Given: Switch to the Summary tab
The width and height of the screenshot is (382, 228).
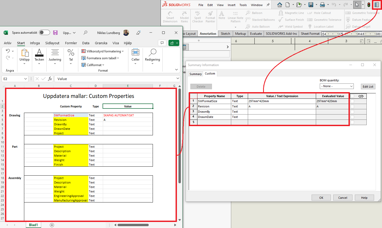Looking at the screenshot, I should pos(195,74).
